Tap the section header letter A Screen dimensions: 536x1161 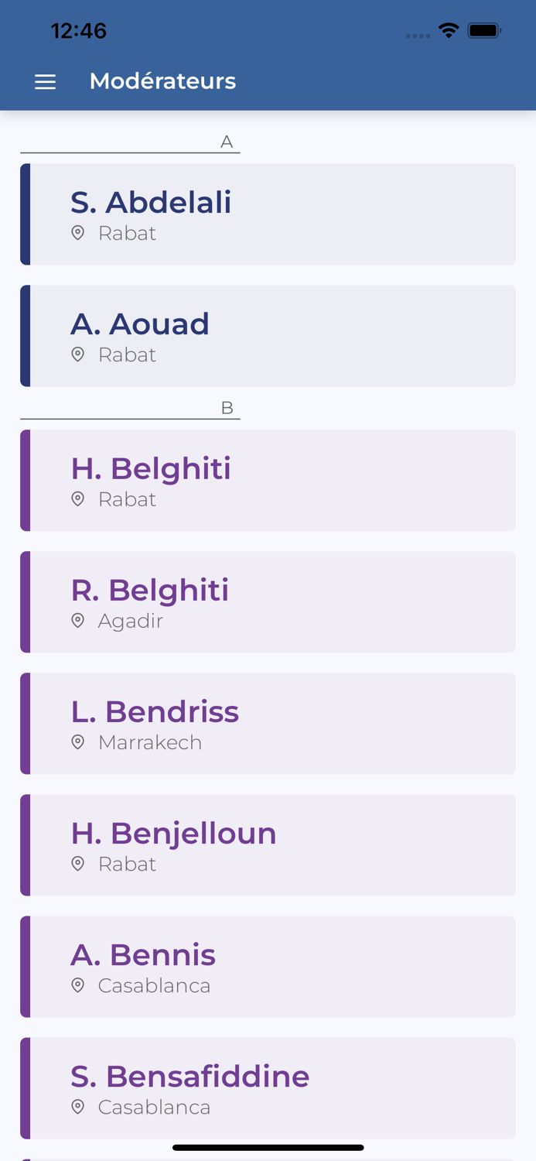pyautogui.click(x=227, y=142)
